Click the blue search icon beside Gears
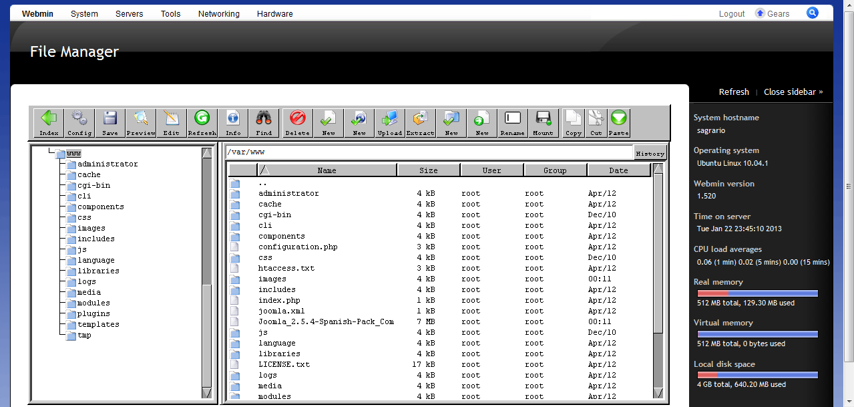This screenshot has height=407, width=854. click(812, 13)
